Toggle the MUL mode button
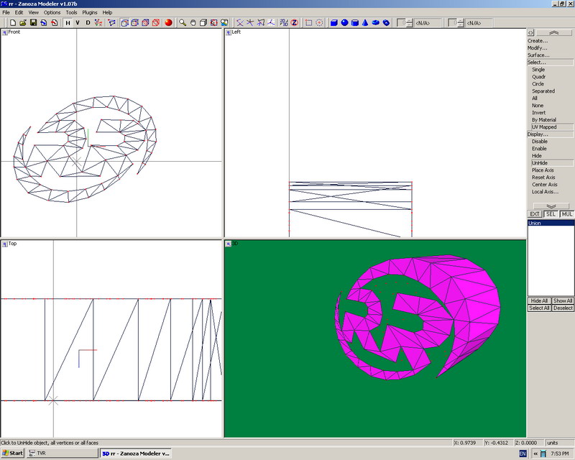 pyautogui.click(x=566, y=214)
